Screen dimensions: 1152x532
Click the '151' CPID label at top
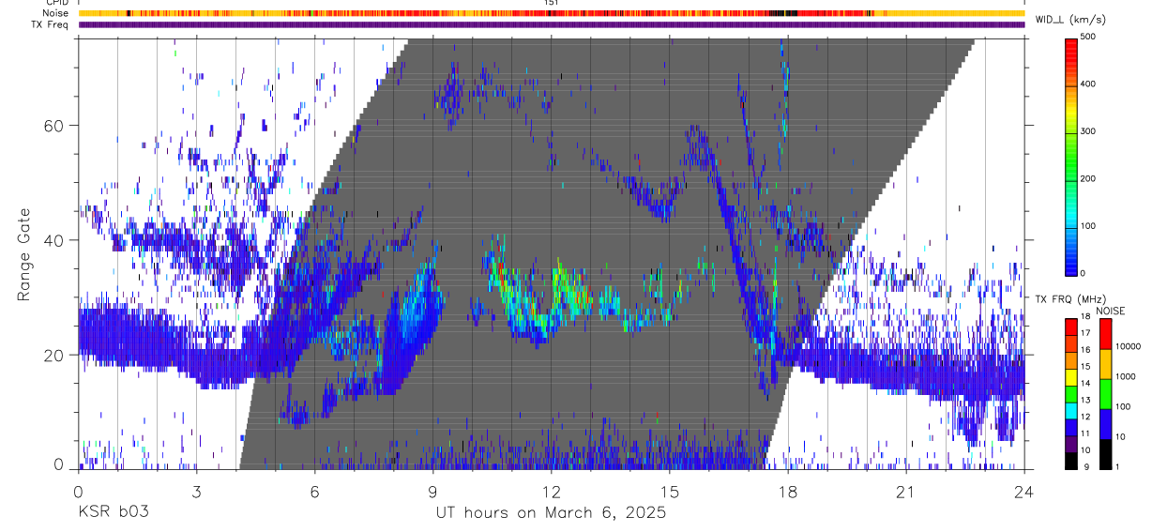coord(551,3)
